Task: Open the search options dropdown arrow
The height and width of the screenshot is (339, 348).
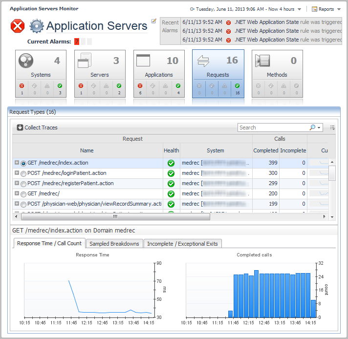Action: [x=319, y=127]
